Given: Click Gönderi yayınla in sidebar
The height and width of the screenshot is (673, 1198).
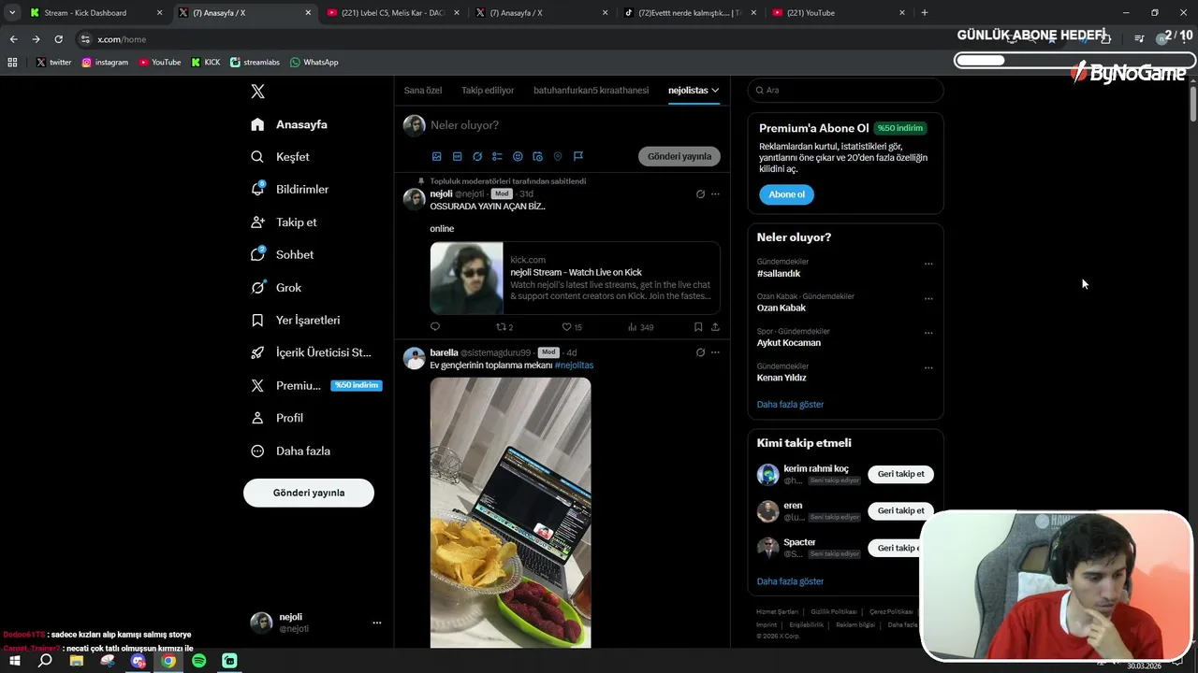Looking at the screenshot, I should (309, 493).
